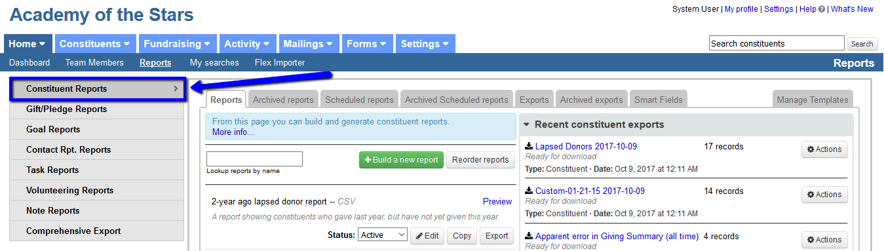Click Edit for 2-year ago lapsed donor report
884x251 pixels.
[x=427, y=236]
